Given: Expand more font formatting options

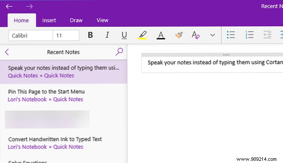Looking at the screenshot, I should (x=213, y=35).
